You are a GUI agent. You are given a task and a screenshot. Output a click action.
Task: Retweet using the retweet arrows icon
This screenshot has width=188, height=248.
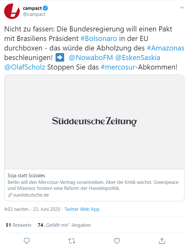coord(72,241)
